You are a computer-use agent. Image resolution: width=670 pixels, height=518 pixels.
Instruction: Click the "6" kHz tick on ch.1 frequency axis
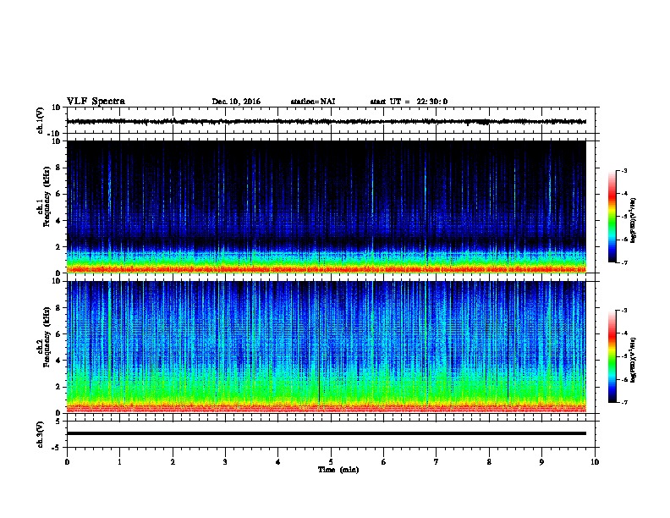point(58,194)
